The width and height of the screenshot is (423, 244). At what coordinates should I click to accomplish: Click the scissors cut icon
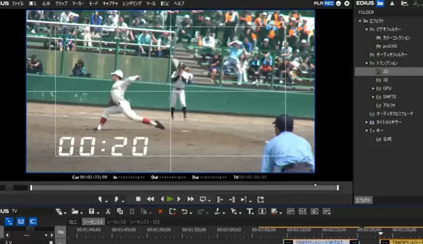point(108,211)
